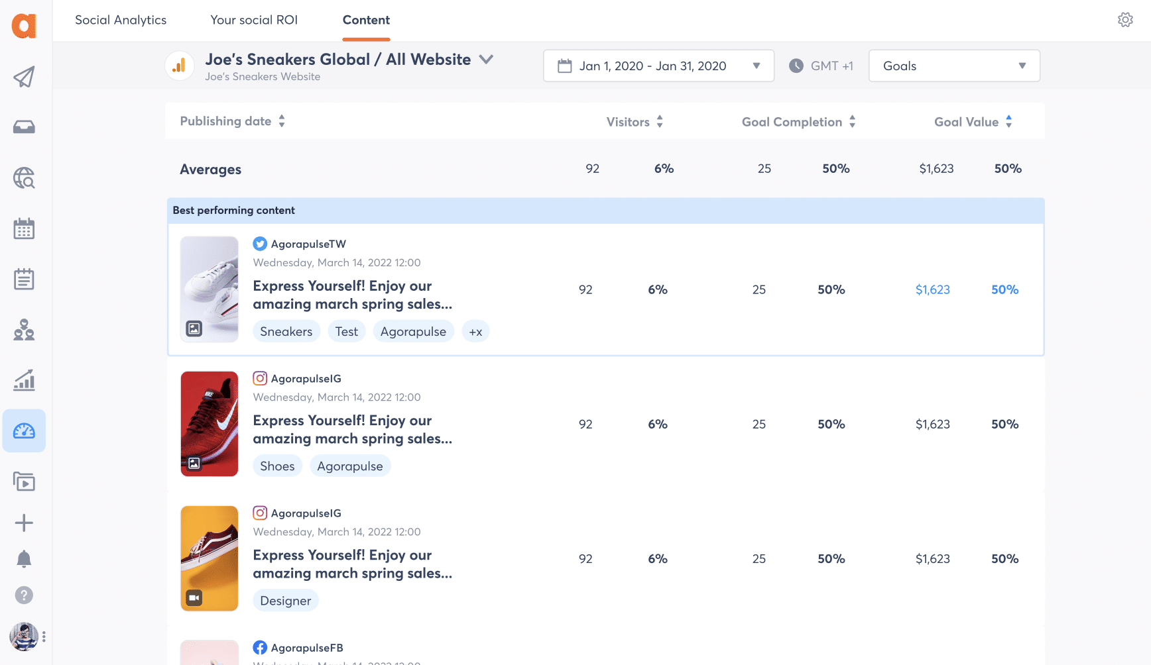Open the settings gear icon

tap(1125, 20)
